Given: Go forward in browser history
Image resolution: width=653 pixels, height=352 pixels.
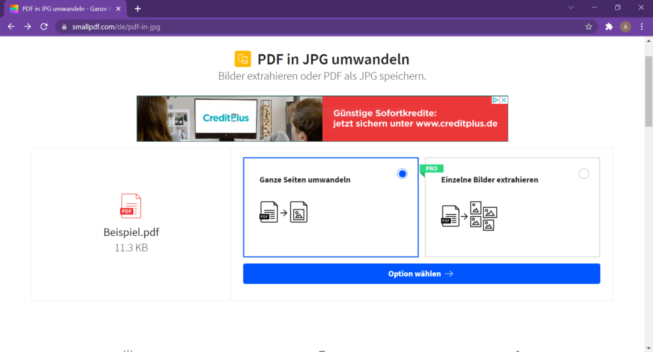Looking at the screenshot, I should pyautogui.click(x=27, y=27).
